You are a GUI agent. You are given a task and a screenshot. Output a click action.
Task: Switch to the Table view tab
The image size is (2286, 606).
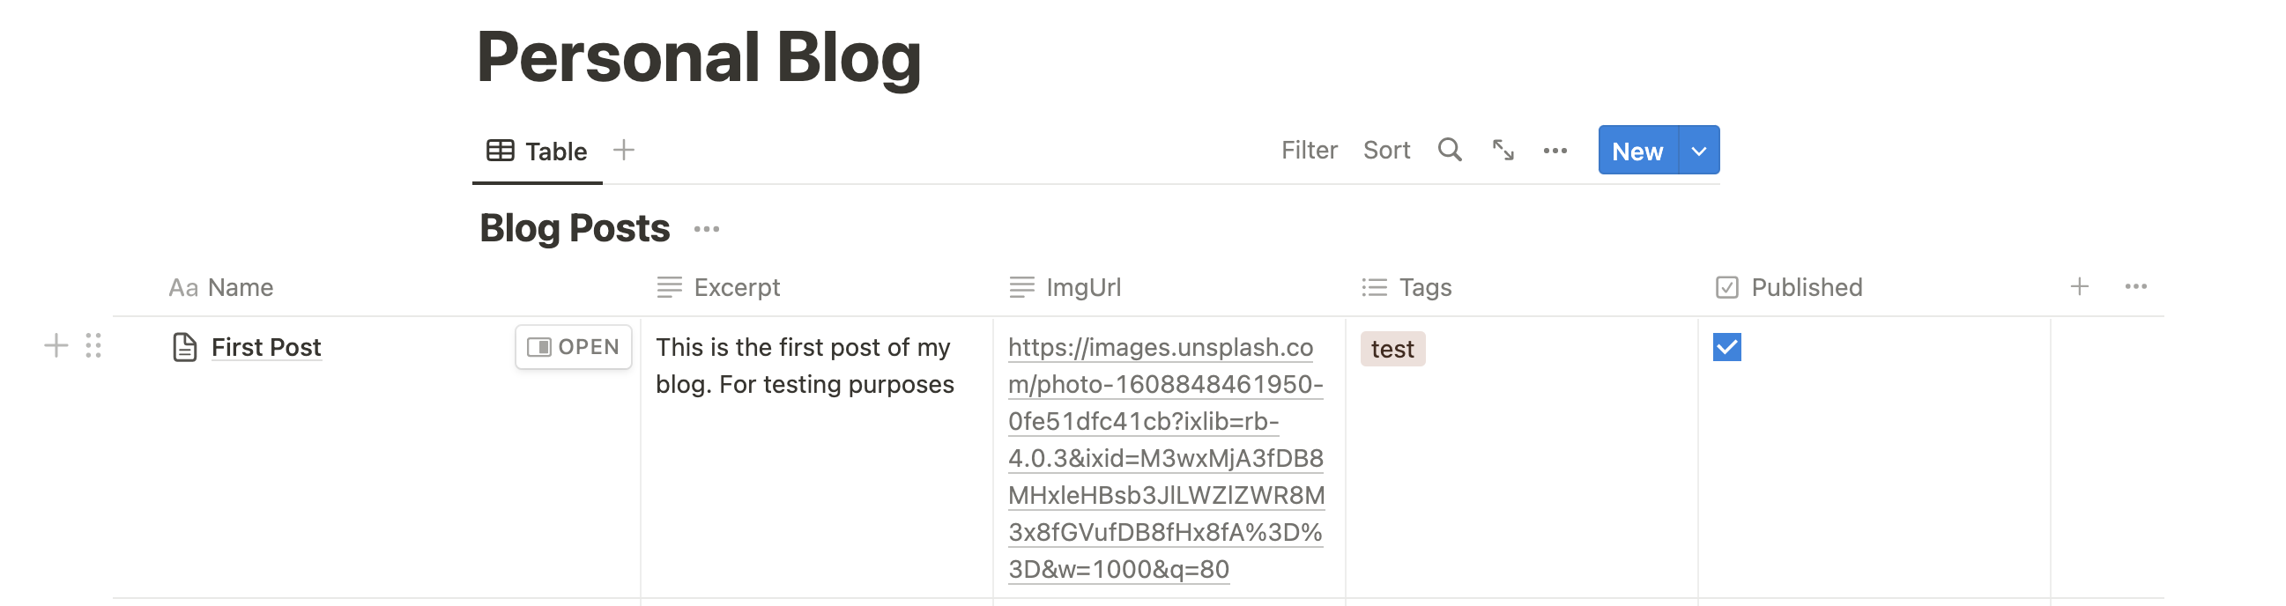tap(538, 151)
